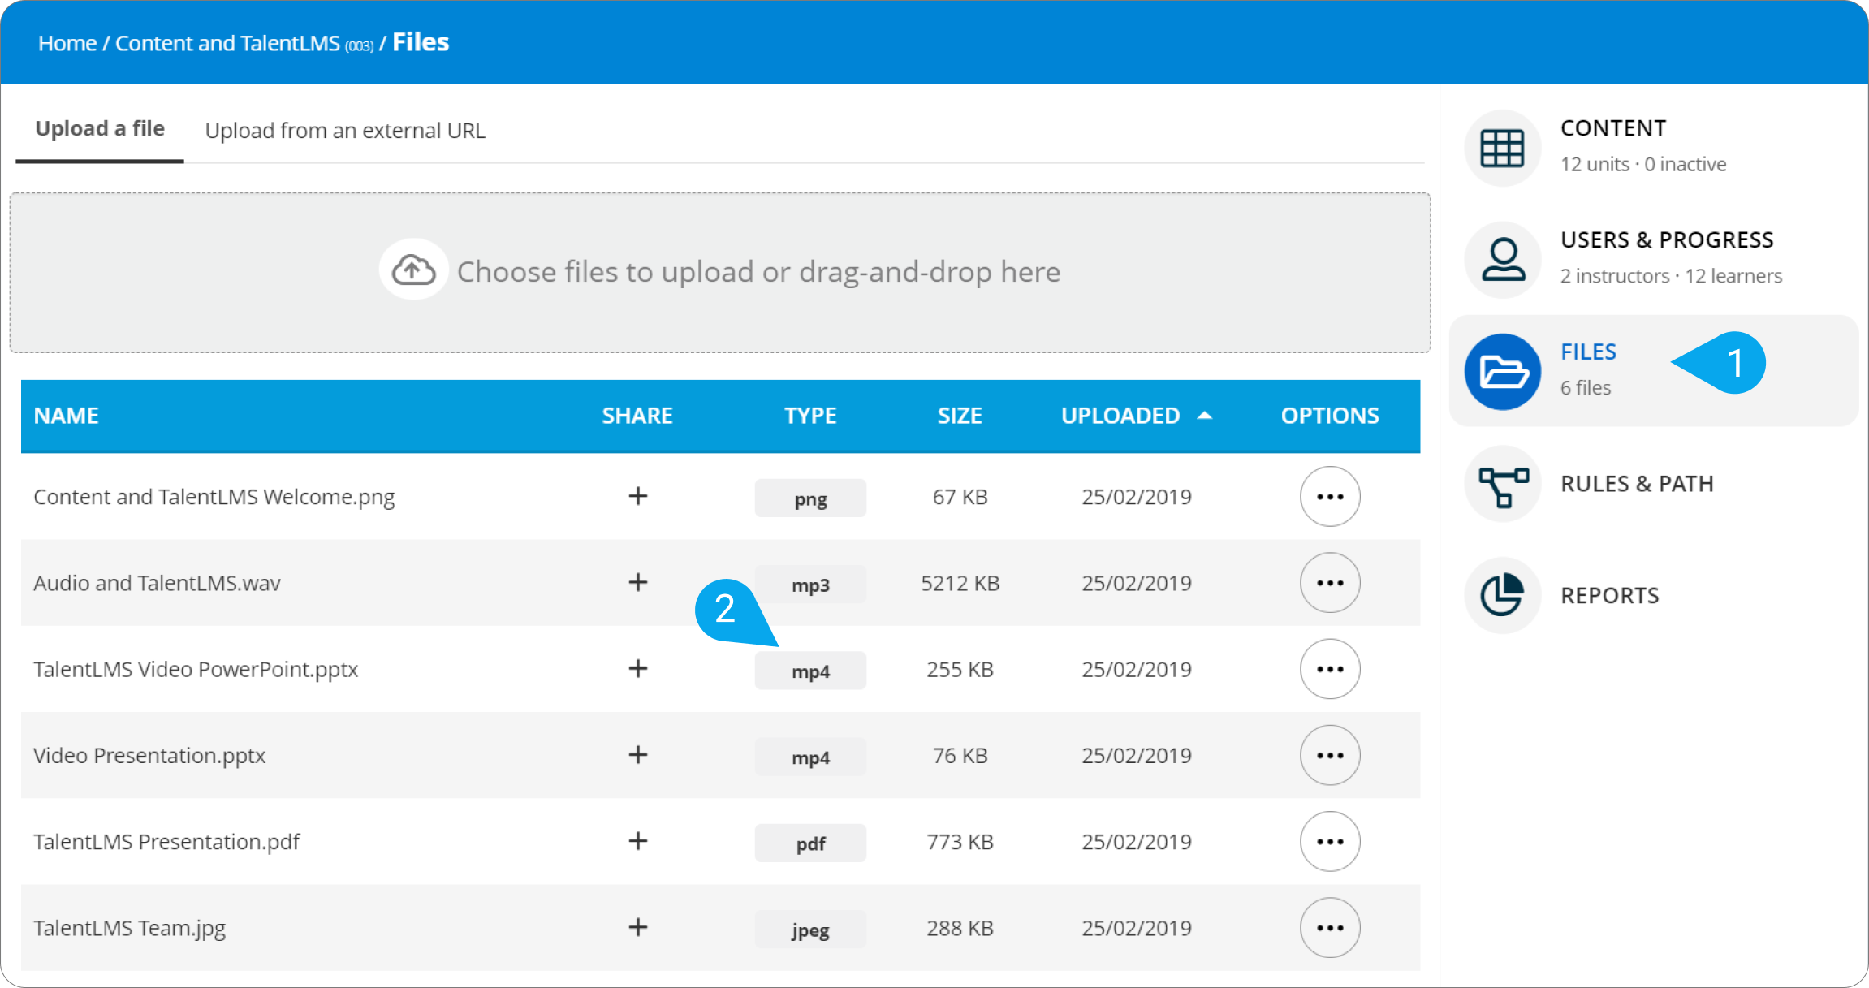Image resolution: width=1869 pixels, height=988 pixels.
Task: Share Audio and TalentLMS.wav using plus icon
Action: click(638, 582)
